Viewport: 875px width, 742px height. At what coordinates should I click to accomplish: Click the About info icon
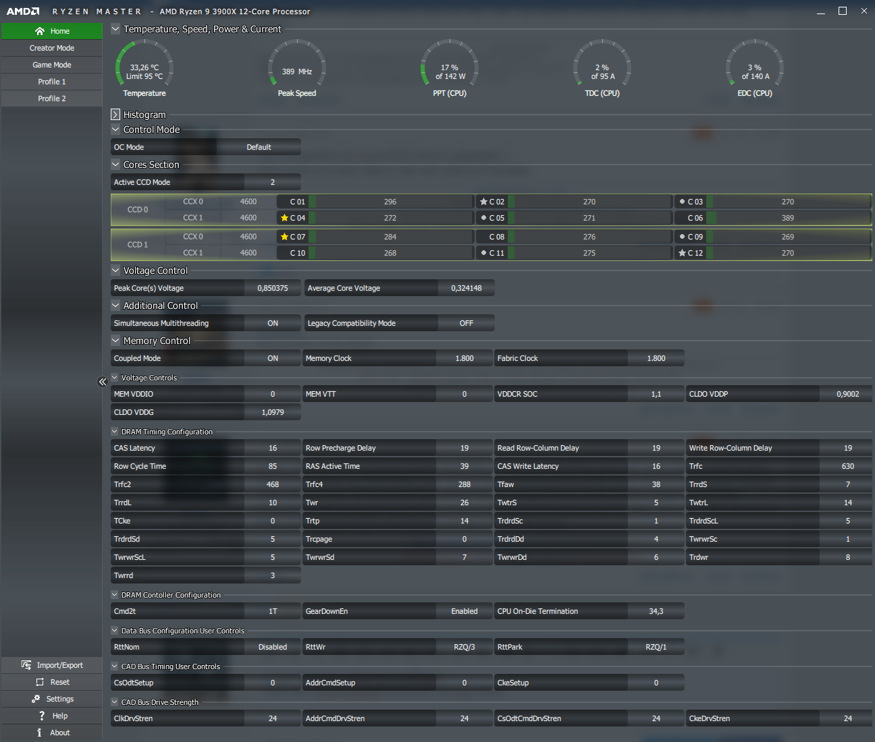pyautogui.click(x=39, y=733)
